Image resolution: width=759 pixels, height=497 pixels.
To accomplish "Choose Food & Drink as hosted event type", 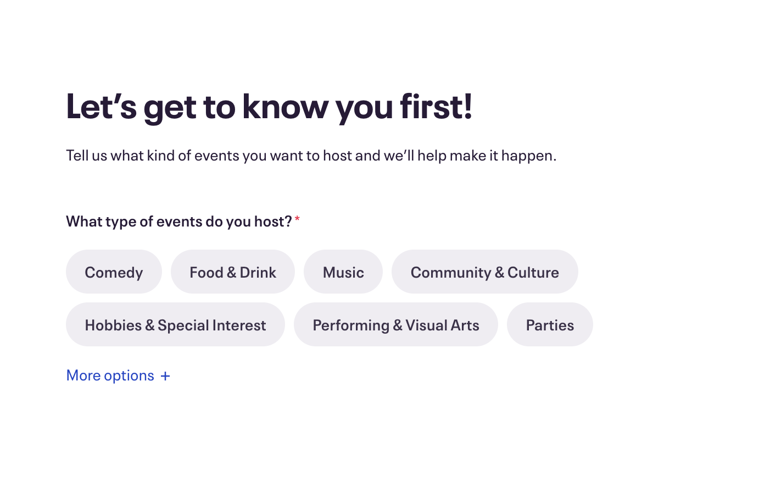I will [233, 272].
